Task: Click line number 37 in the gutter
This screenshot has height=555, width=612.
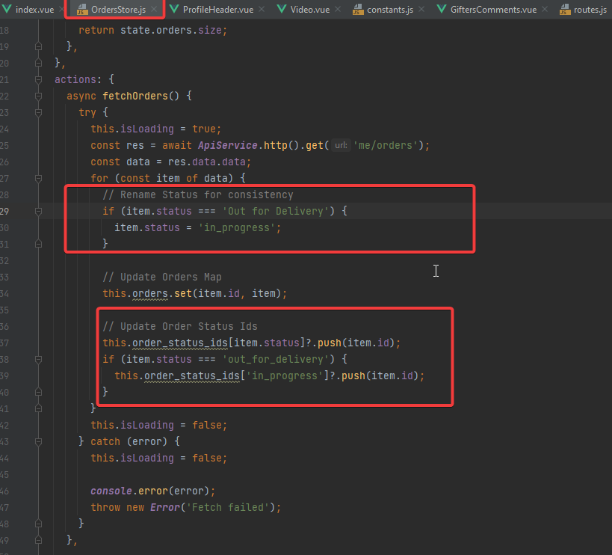Action: tap(4, 343)
